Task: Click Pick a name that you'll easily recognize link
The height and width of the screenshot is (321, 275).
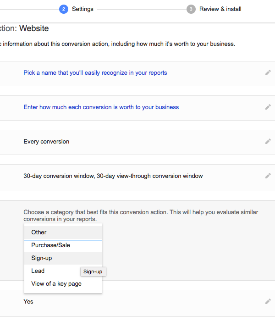Action: (x=95, y=73)
